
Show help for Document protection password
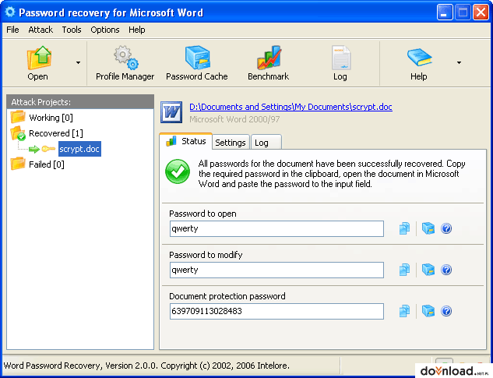pyautogui.click(x=446, y=311)
